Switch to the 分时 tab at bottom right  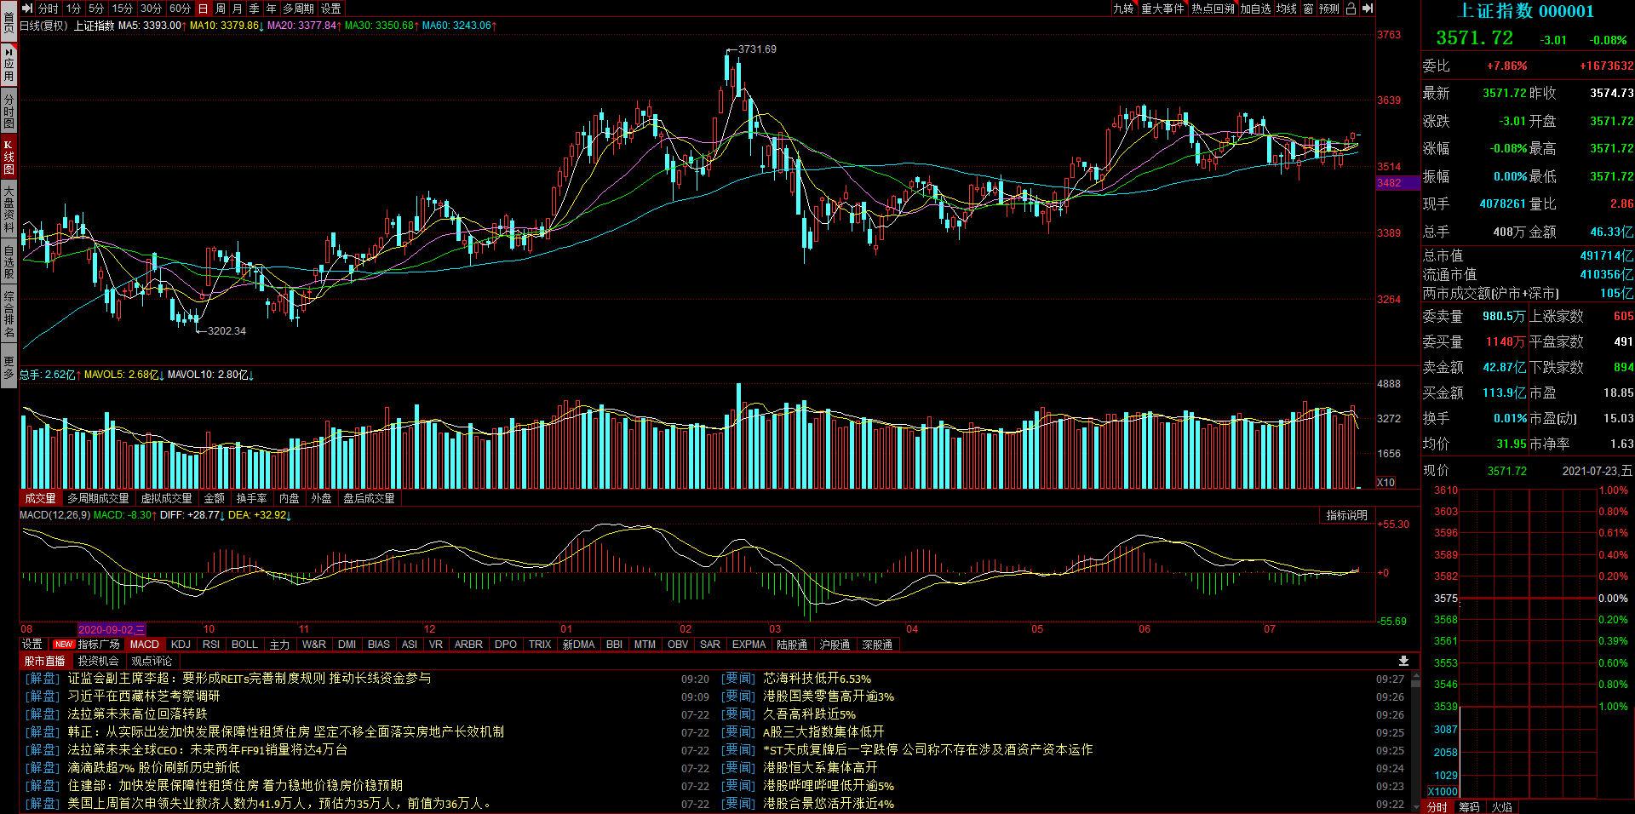(x=1437, y=807)
